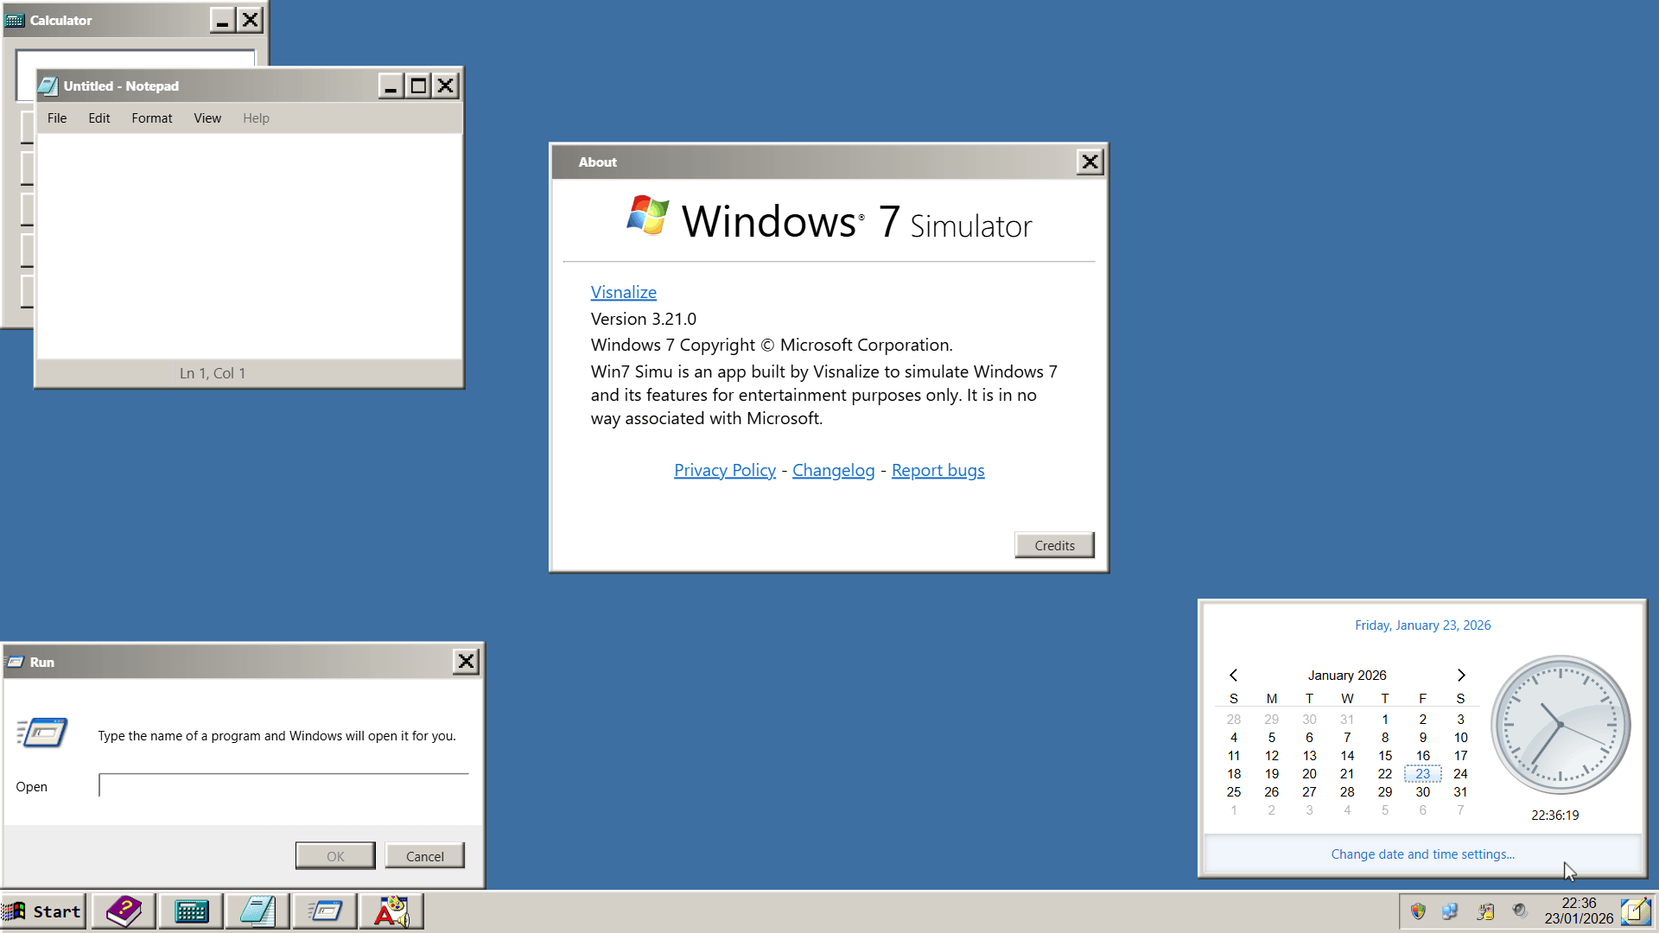Open the Help book icon in taskbar
Viewport: 1659px width, 933px height.
point(124,911)
